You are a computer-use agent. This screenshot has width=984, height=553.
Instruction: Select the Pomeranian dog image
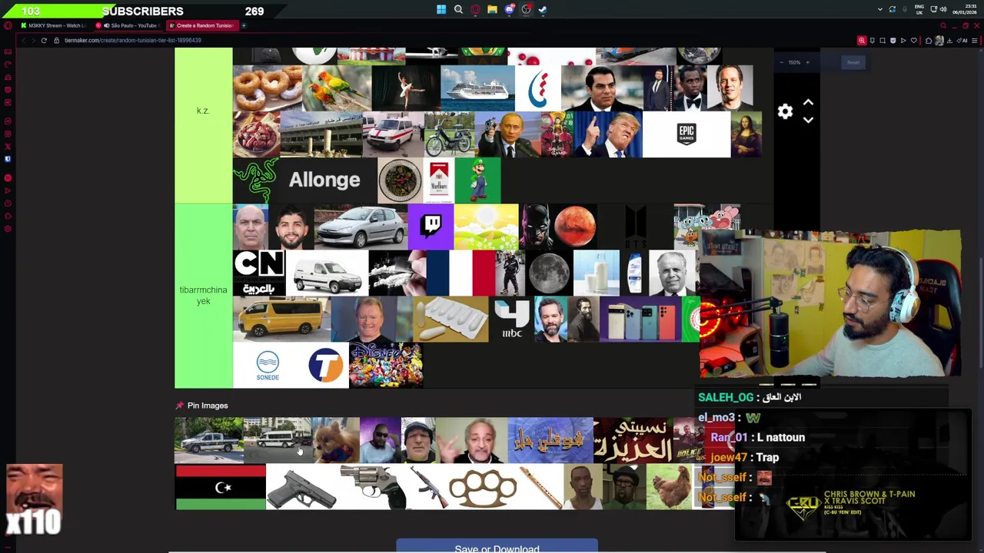click(x=336, y=441)
